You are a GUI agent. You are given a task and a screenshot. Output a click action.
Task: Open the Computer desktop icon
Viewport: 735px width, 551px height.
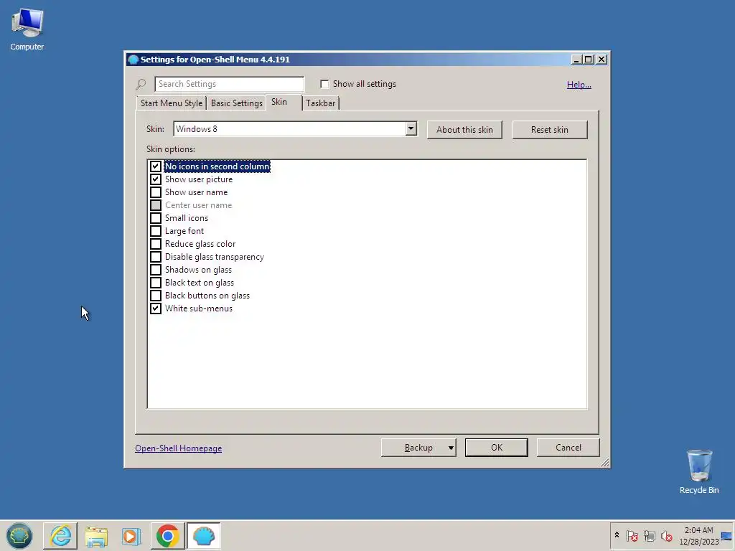point(27,29)
